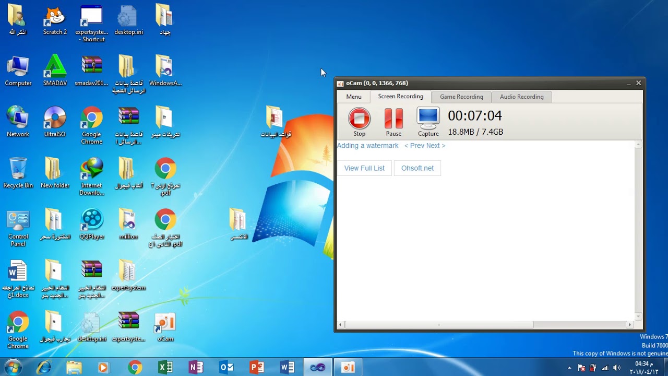Select the Internet Download Manager shortcut
The image size is (668, 376).
(x=92, y=177)
